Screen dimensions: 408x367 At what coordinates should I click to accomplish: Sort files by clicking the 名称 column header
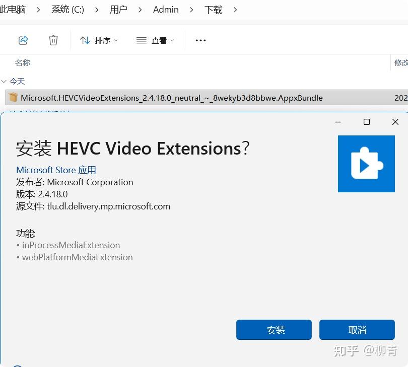(x=23, y=62)
